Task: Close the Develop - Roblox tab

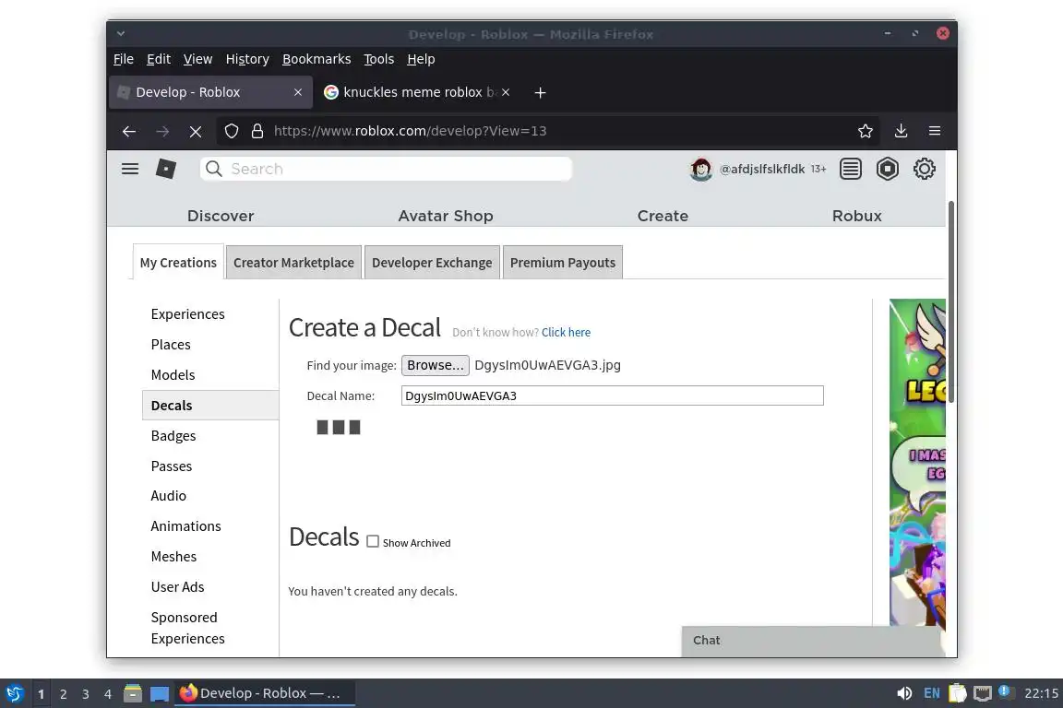Action: coord(298,92)
